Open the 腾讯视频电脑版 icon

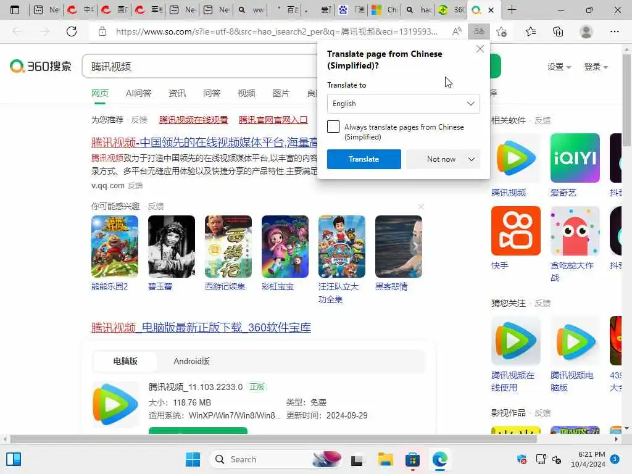[575, 341]
